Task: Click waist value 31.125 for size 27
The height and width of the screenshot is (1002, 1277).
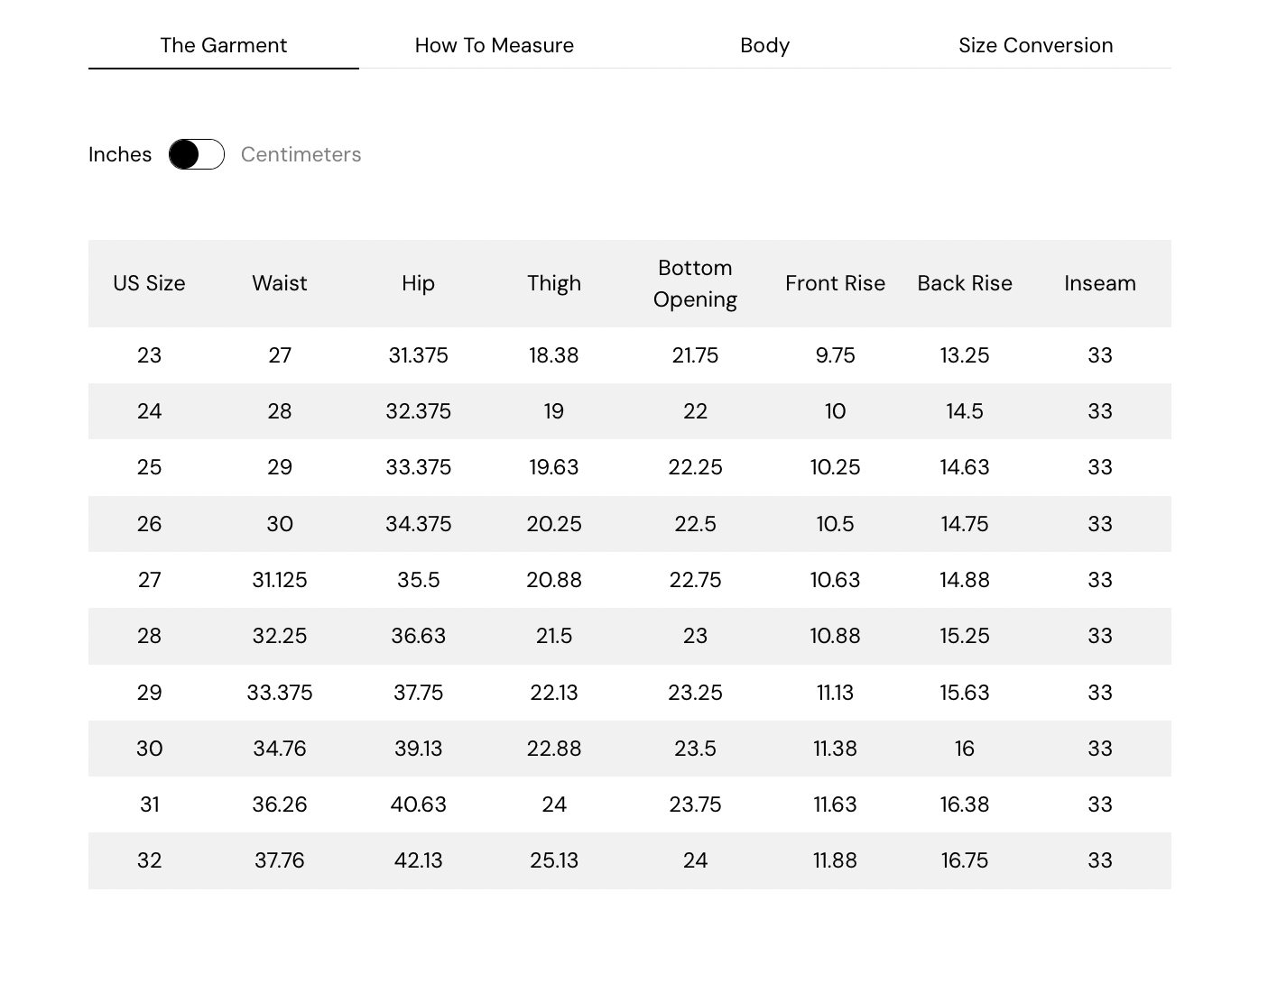Action: 280,580
